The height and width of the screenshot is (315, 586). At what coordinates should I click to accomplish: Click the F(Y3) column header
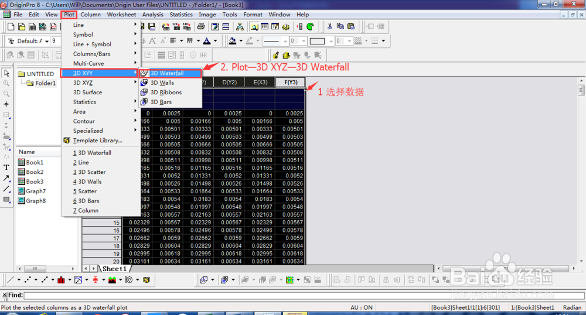point(291,82)
